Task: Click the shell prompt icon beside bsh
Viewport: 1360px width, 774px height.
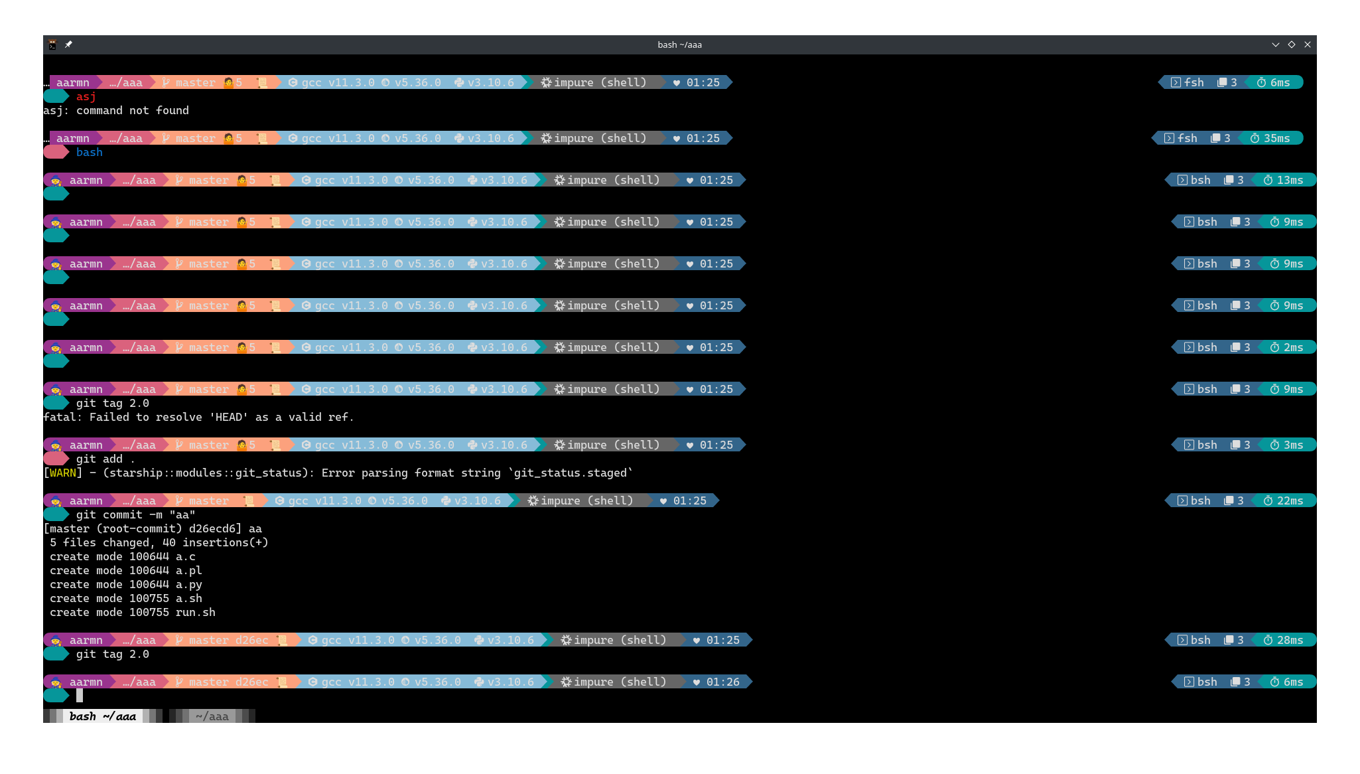Action: tap(1184, 180)
